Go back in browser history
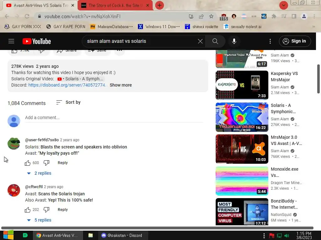 point(7,16)
